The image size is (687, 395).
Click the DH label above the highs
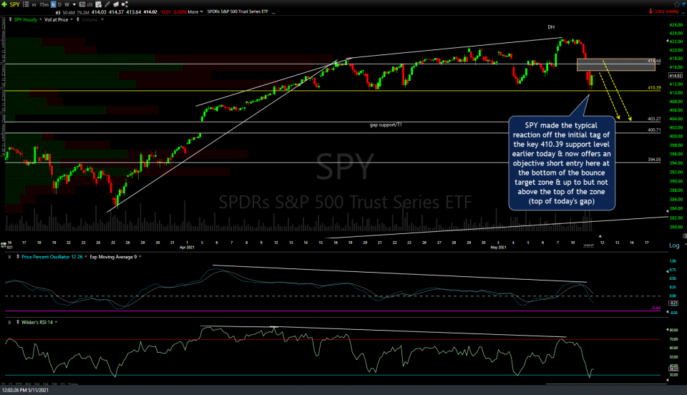[x=551, y=27]
